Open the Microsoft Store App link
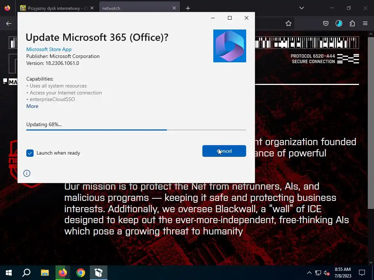 pyautogui.click(x=49, y=49)
